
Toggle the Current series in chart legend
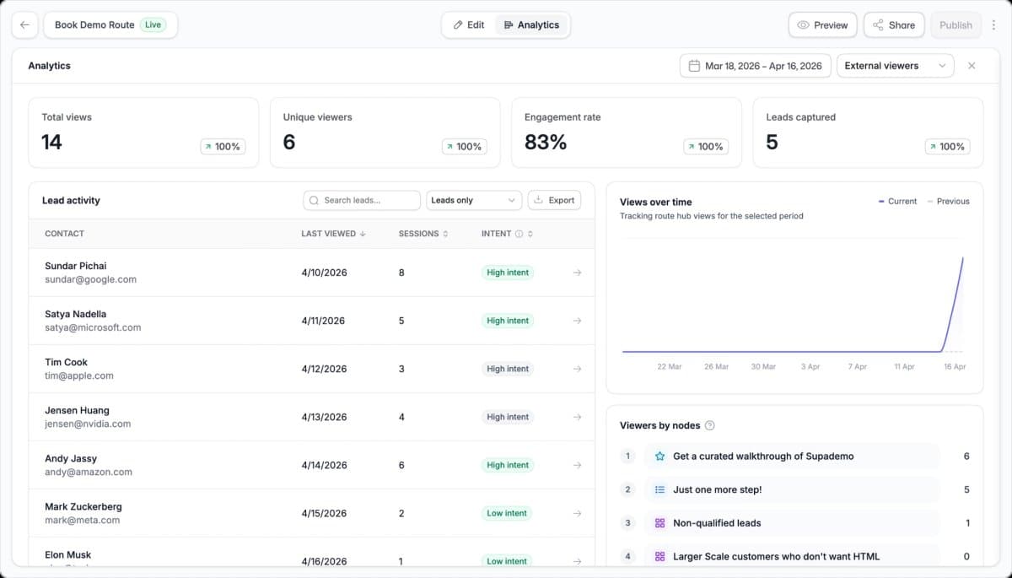pyautogui.click(x=897, y=202)
